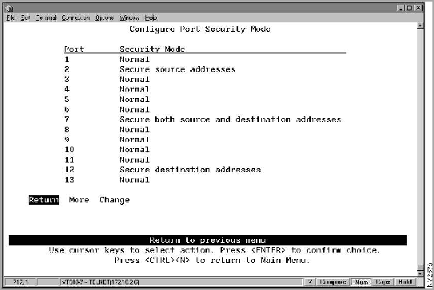The width and height of the screenshot is (434, 290).
Task: Open the File menu
Action: tap(11, 18)
